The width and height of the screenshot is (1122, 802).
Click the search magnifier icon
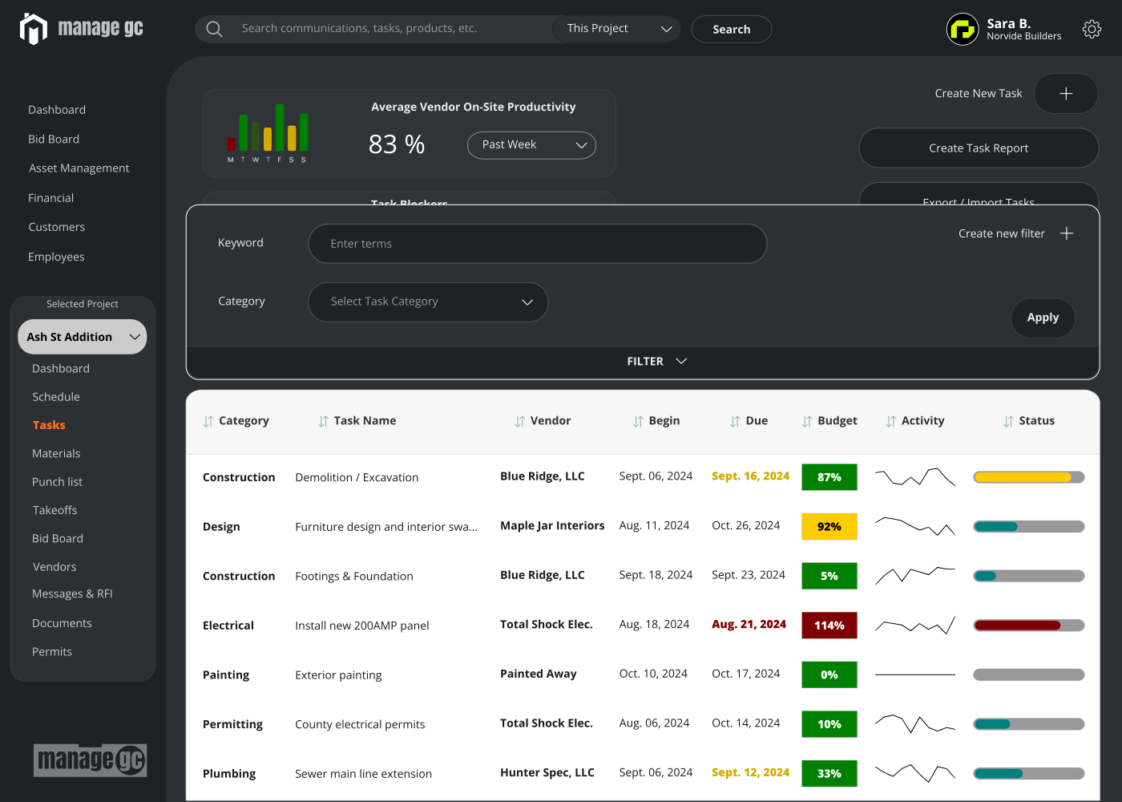[x=213, y=28]
